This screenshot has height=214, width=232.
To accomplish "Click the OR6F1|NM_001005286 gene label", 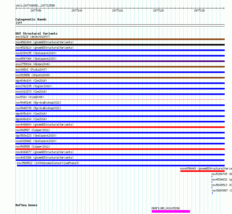I will coord(166,208).
